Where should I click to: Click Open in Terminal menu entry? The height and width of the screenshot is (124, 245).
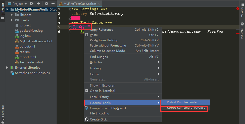(x=102, y=91)
